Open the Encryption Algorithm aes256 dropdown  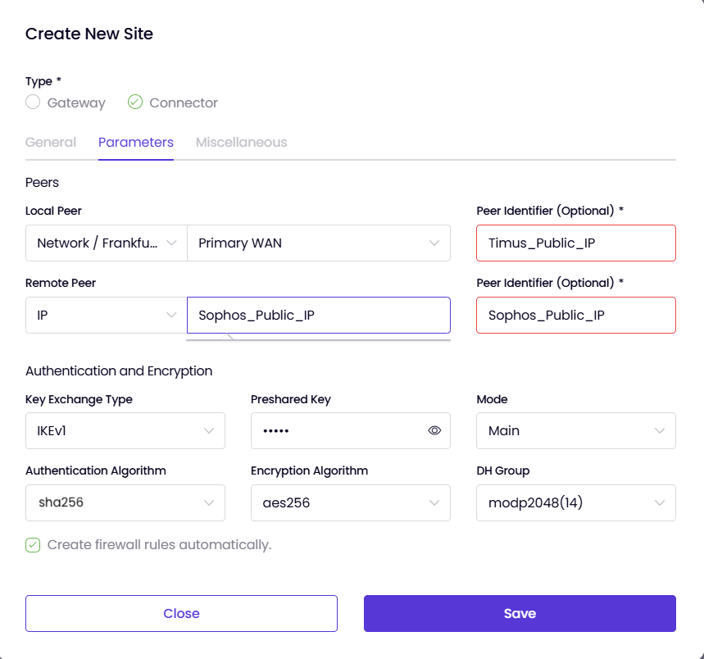coord(351,502)
